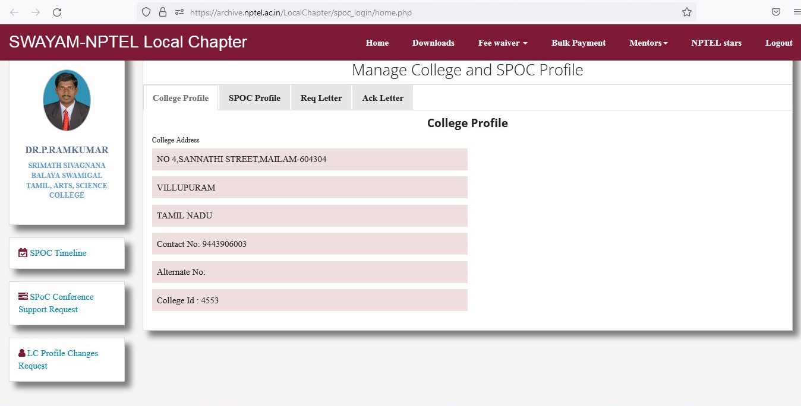This screenshot has height=406, width=801.
Task: Click Logout in the navigation bar
Action: click(779, 43)
